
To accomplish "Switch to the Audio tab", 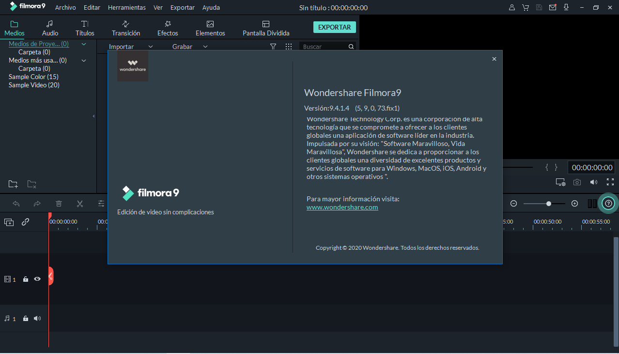I will pos(50,28).
